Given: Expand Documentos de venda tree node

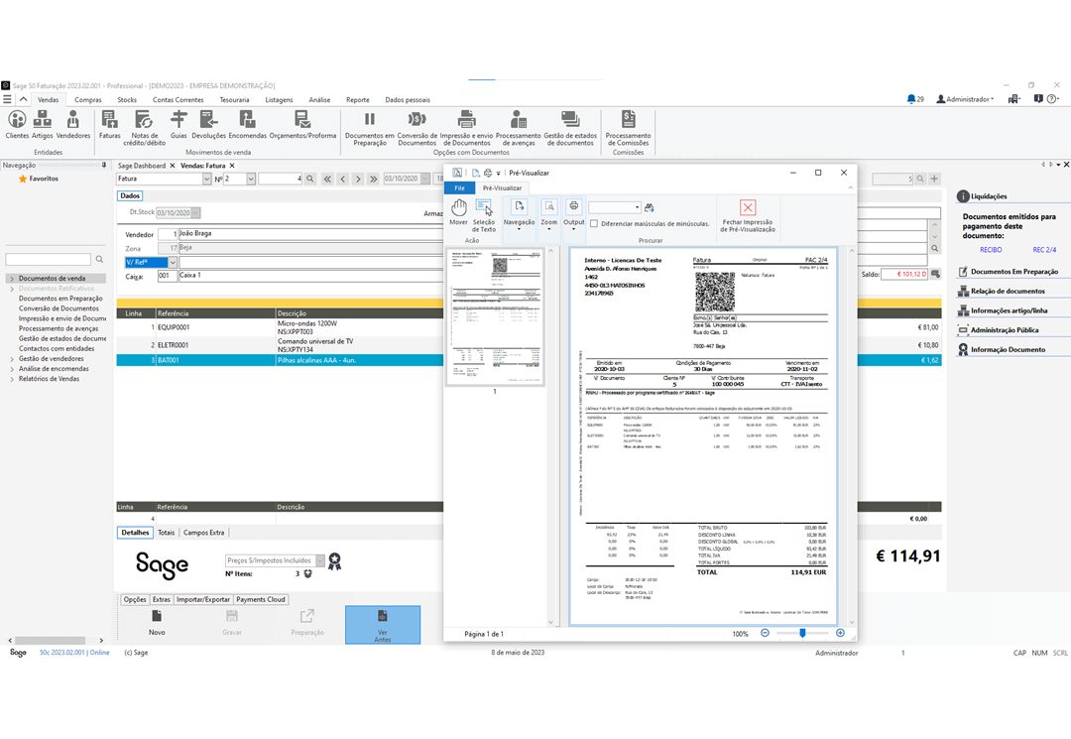Looking at the screenshot, I should point(12,279).
